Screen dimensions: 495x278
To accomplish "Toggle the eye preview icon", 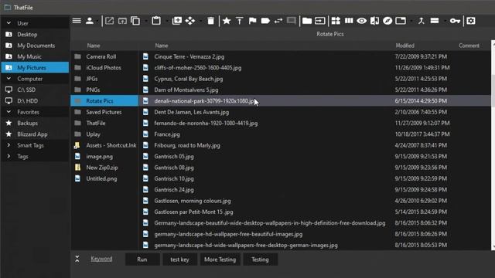I will 362,21.
